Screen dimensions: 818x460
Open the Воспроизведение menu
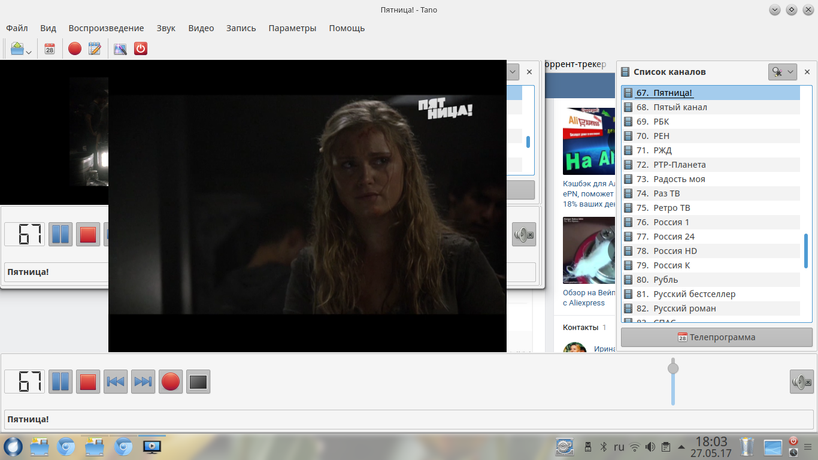[106, 28]
